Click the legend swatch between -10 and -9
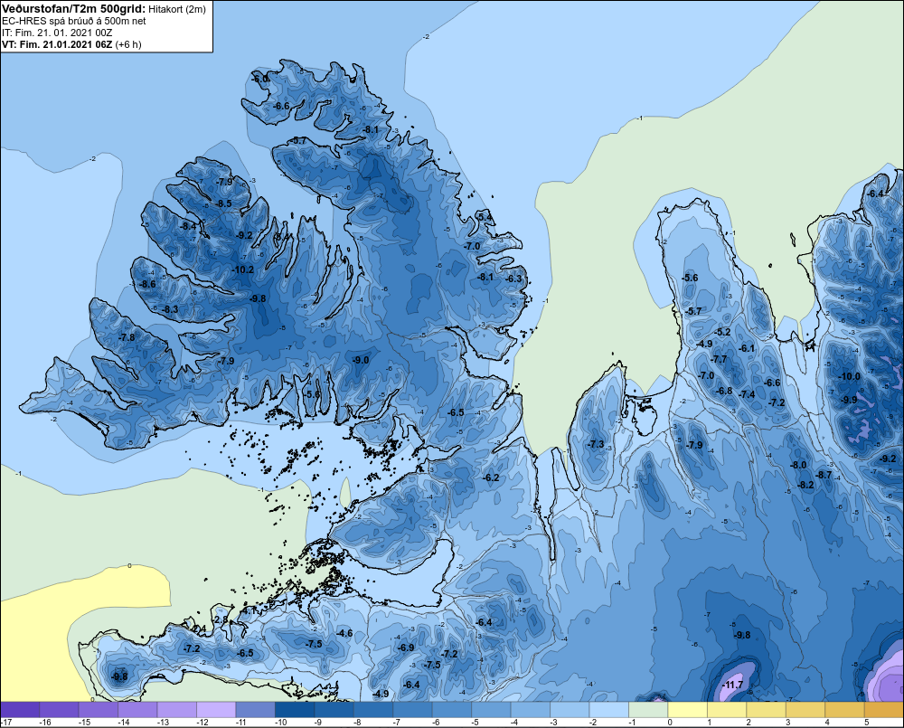This screenshot has height=728, width=904. [295, 710]
